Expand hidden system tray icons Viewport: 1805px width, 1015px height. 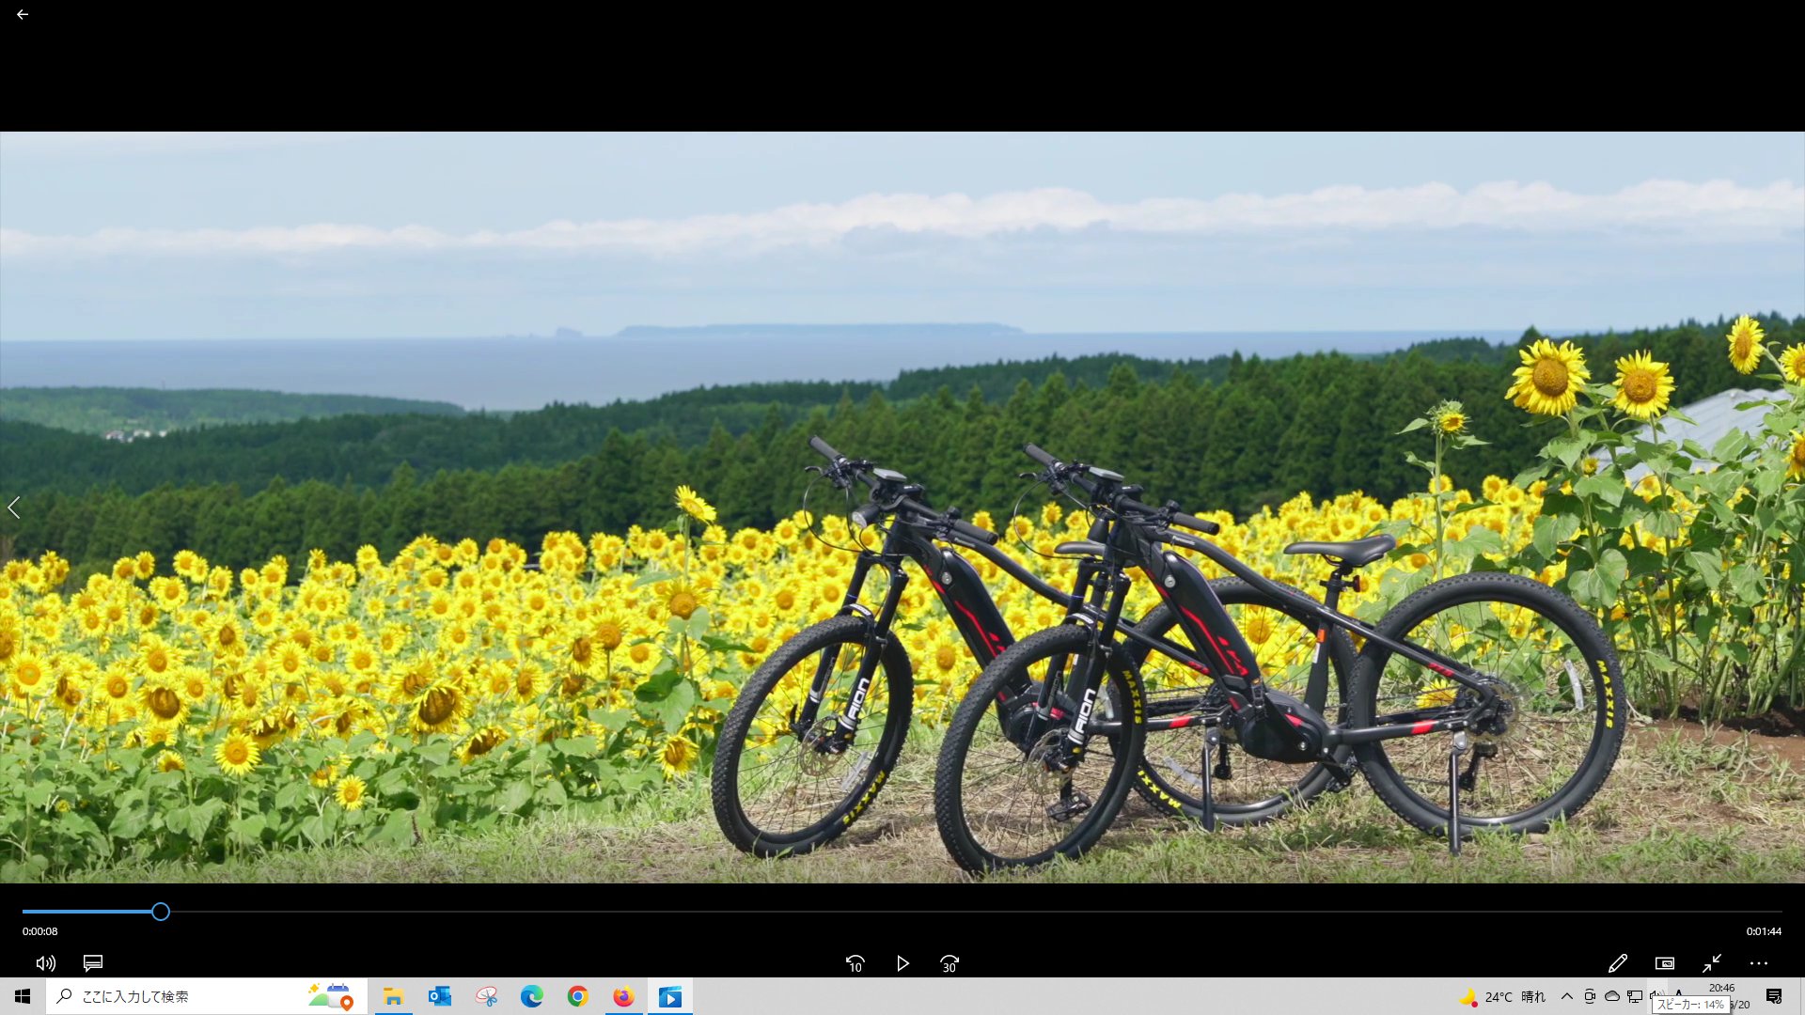click(1566, 996)
